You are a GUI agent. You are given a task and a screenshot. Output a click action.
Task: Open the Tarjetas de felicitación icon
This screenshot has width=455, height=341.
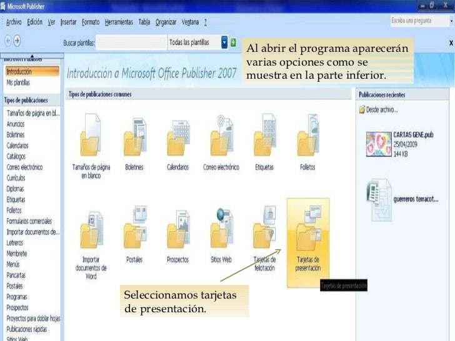(264, 227)
